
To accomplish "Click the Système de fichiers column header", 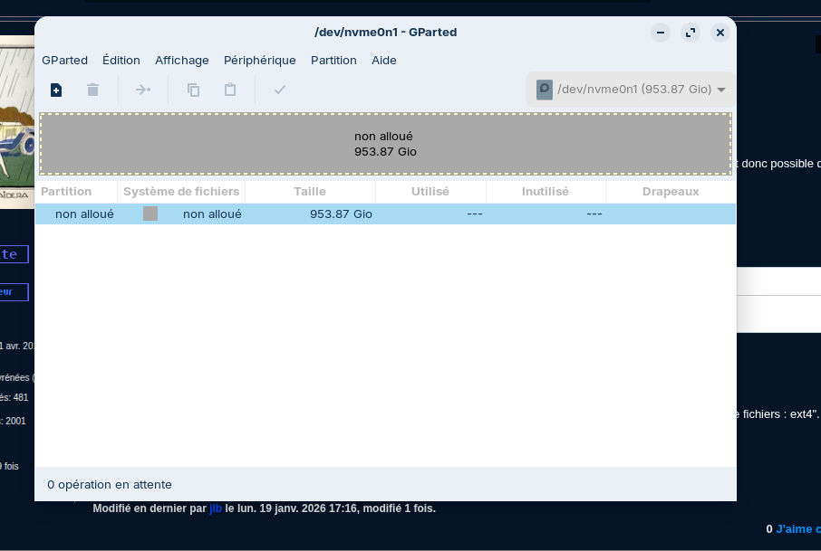I will coord(181,192).
